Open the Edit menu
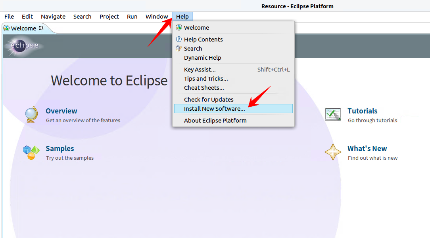This screenshot has height=238, width=430. click(27, 16)
